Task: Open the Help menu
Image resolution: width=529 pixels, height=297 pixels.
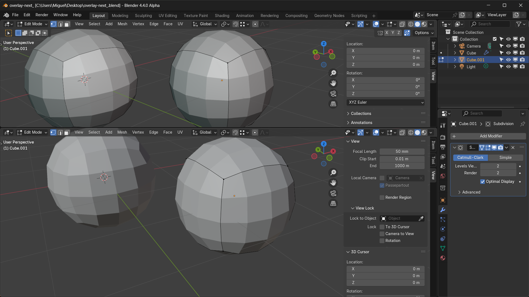Action: click(77, 15)
